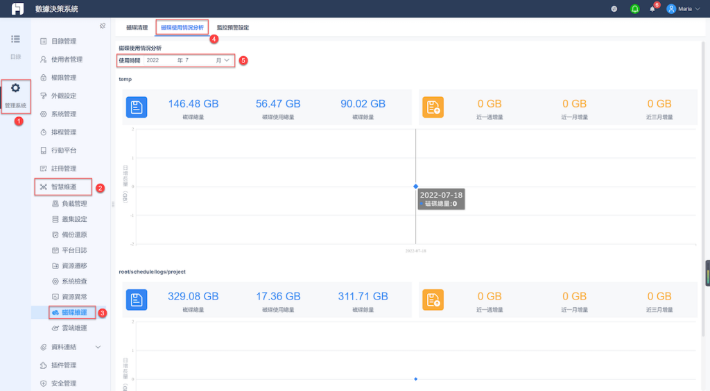Select 負載管理 in the submenu
Screen dimensions: 710x391
point(74,204)
